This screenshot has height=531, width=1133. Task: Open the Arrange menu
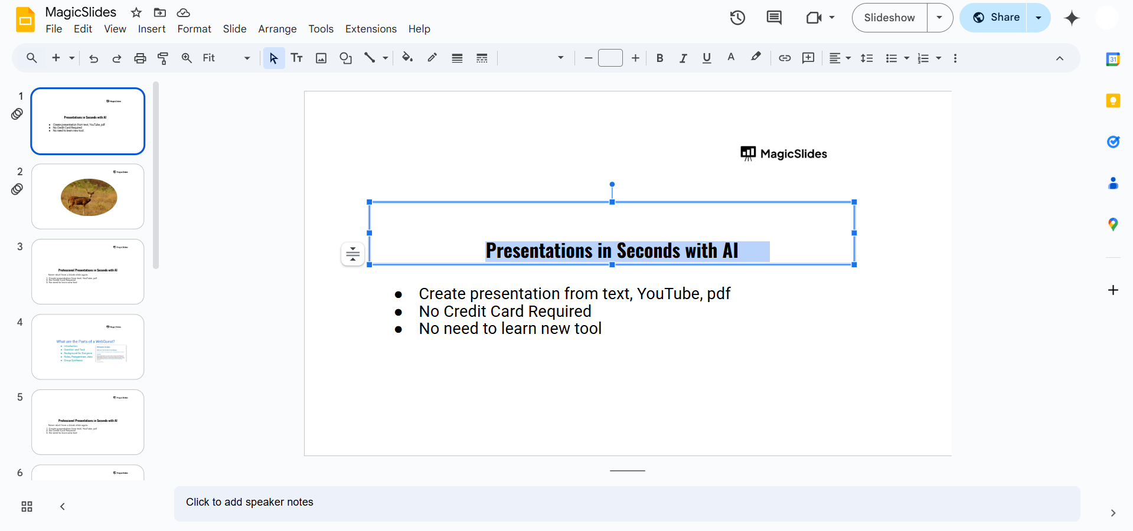pyautogui.click(x=277, y=29)
